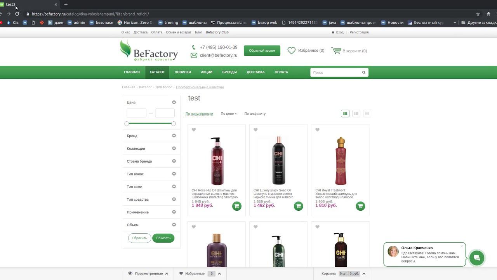Open favorites via header heart icon
The width and height of the screenshot is (497, 280).
(291, 51)
